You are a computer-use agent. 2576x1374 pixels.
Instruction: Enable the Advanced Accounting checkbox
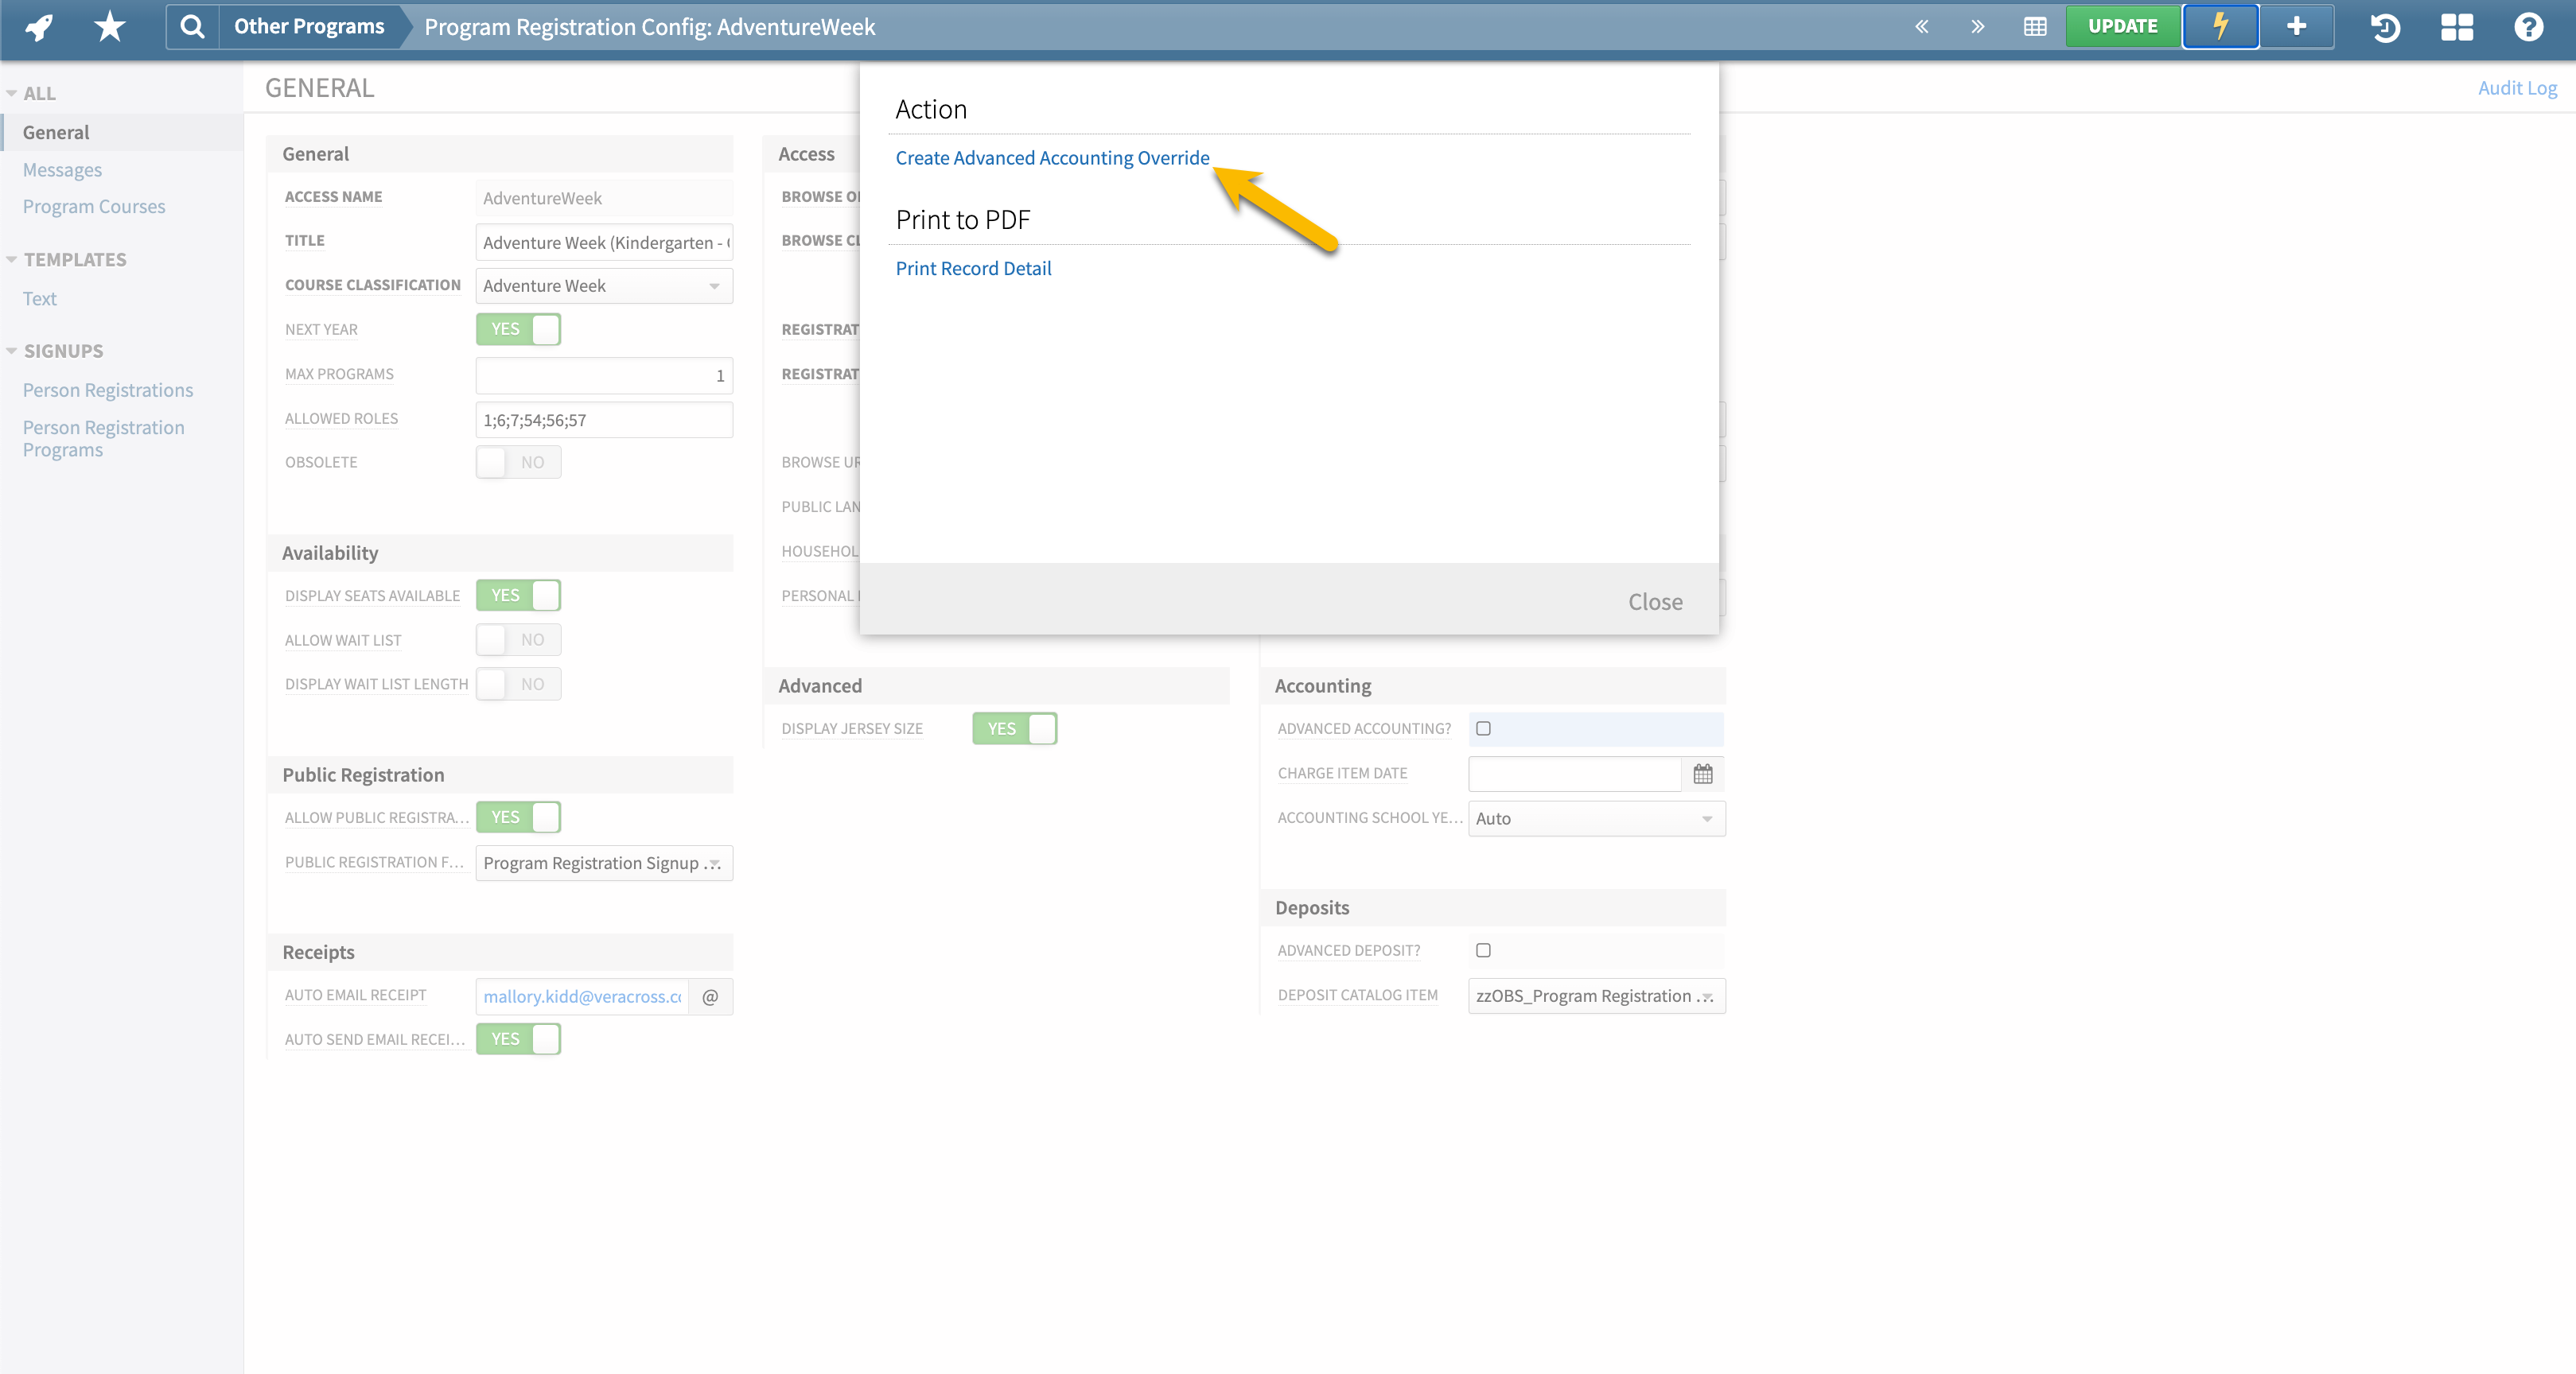point(1483,728)
